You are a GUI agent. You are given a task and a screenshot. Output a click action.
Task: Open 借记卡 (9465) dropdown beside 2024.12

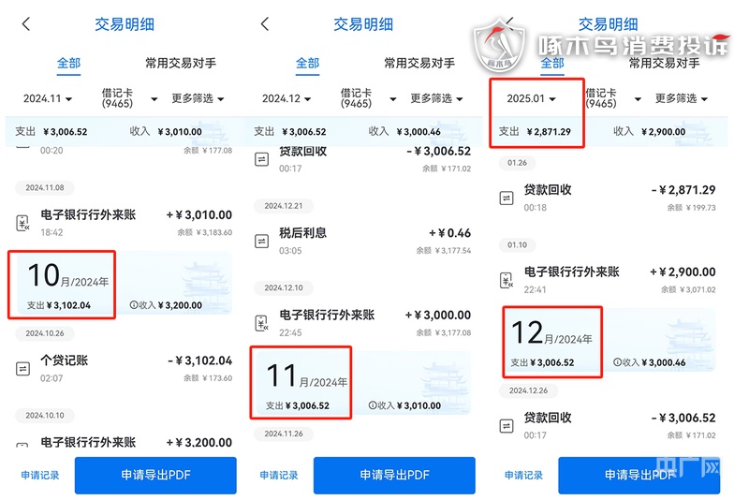pos(366,98)
